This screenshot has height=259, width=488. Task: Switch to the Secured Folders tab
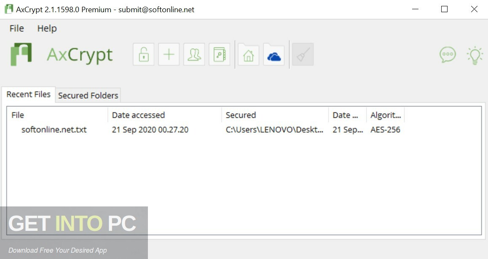pos(88,95)
